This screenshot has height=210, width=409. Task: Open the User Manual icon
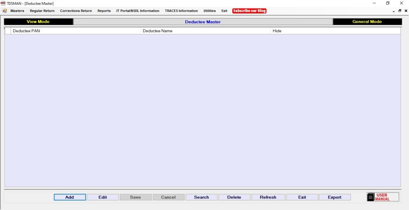(383, 197)
